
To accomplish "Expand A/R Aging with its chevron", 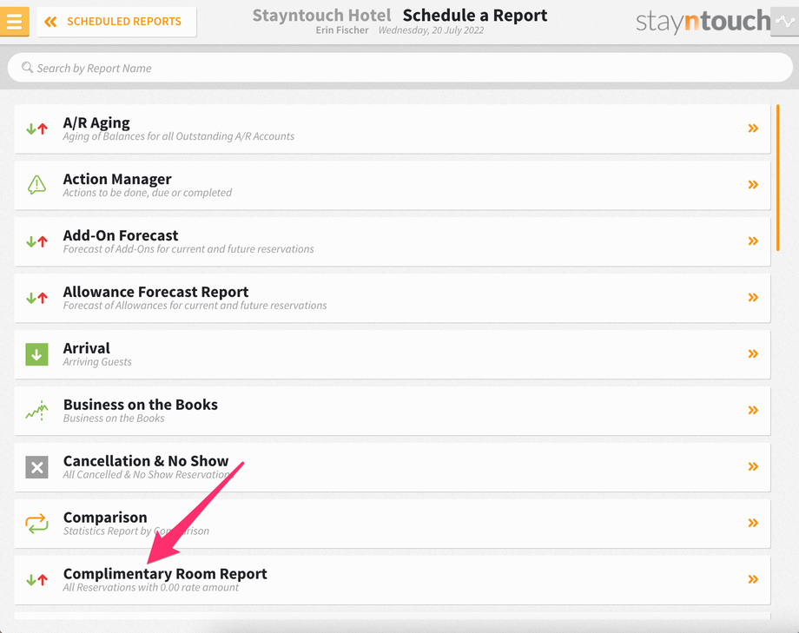I will [753, 129].
